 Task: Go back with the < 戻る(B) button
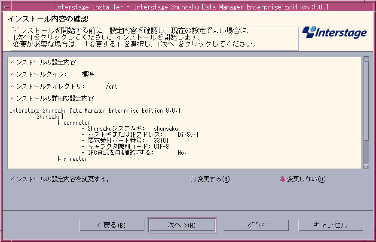[112, 225]
